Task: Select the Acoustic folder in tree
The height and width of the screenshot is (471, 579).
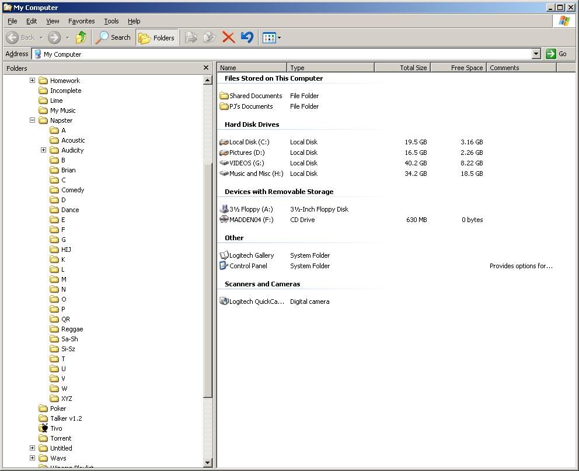Action: pyautogui.click(x=73, y=140)
